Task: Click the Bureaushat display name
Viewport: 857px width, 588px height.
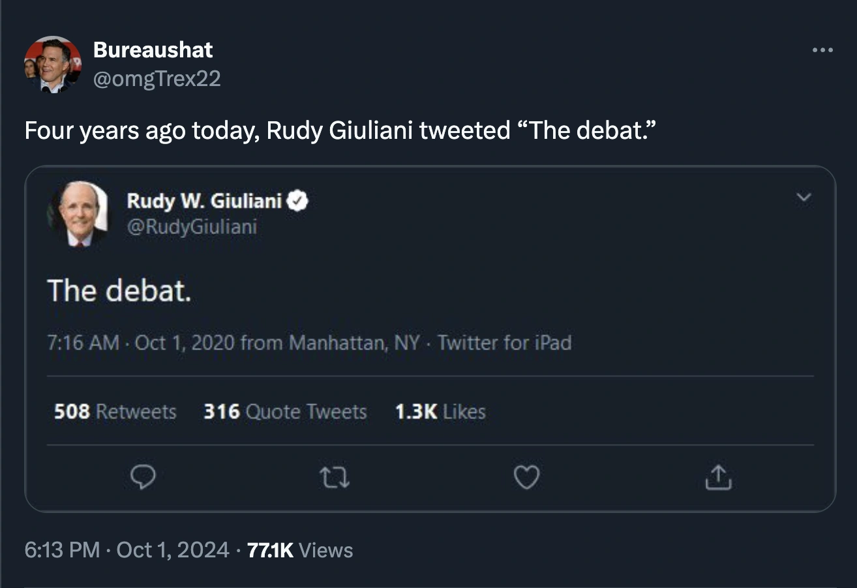Action: click(x=153, y=50)
